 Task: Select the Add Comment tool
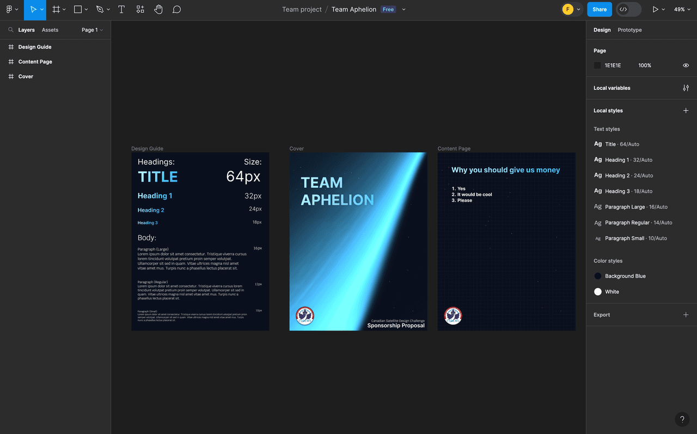coord(176,9)
